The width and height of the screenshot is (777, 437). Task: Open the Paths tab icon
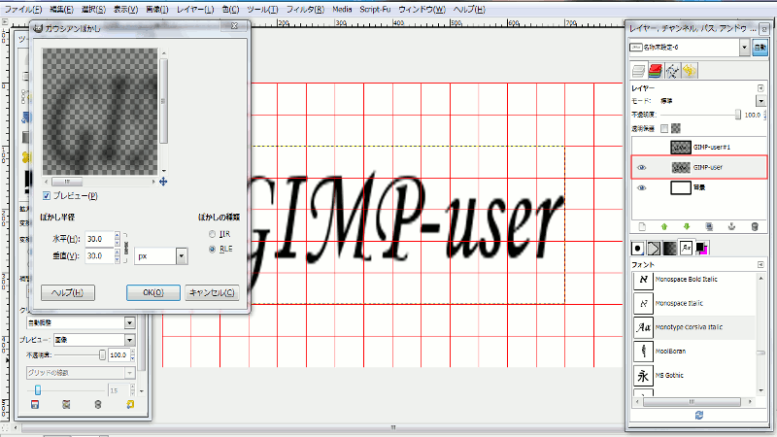[x=672, y=71]
